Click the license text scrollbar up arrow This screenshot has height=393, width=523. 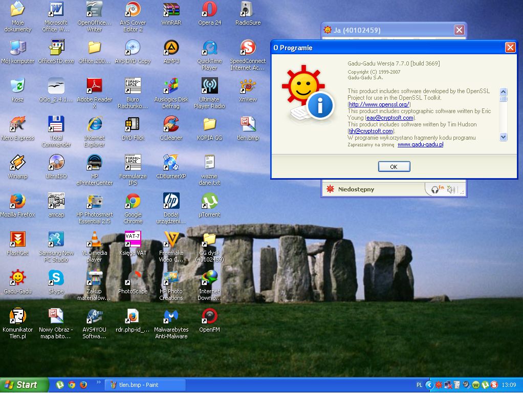point(504,92)
